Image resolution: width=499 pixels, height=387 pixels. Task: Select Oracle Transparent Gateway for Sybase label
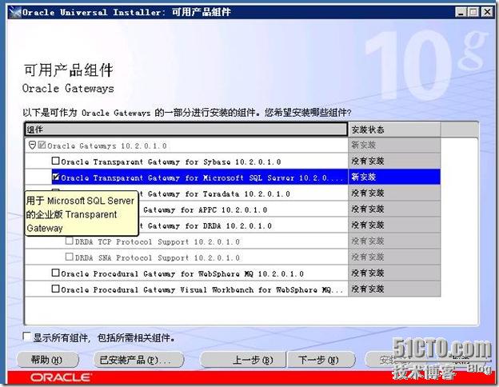coord(171,162)
